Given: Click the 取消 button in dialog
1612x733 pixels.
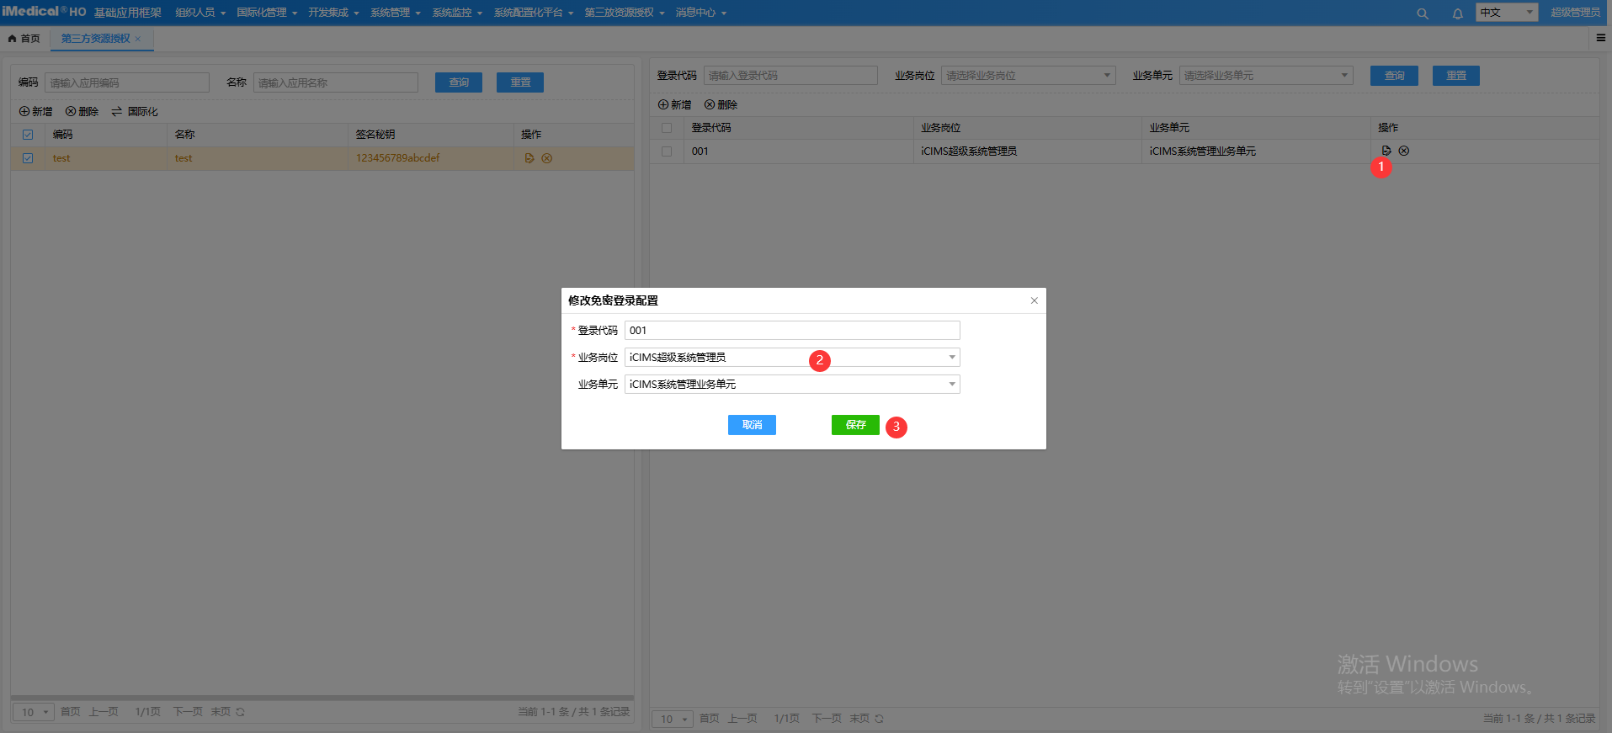Looking at the screenshot, I should pyautogui.click(x=752, y=425).
